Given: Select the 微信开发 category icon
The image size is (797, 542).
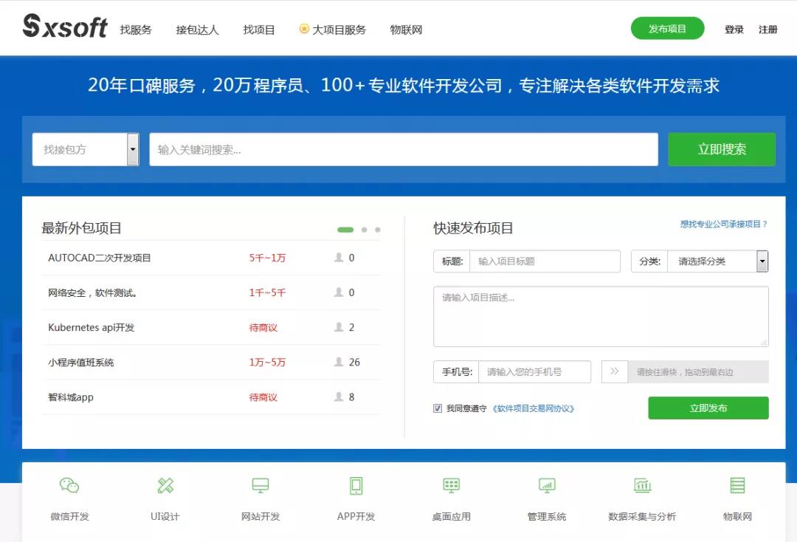Looking at the screenshot, I should [x=69, y=486].
